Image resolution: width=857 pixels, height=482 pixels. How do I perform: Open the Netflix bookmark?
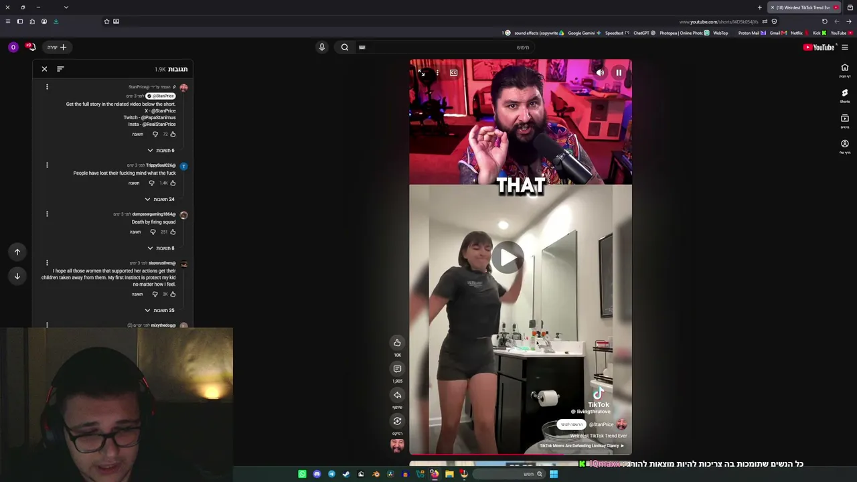[x=798, y=33]
